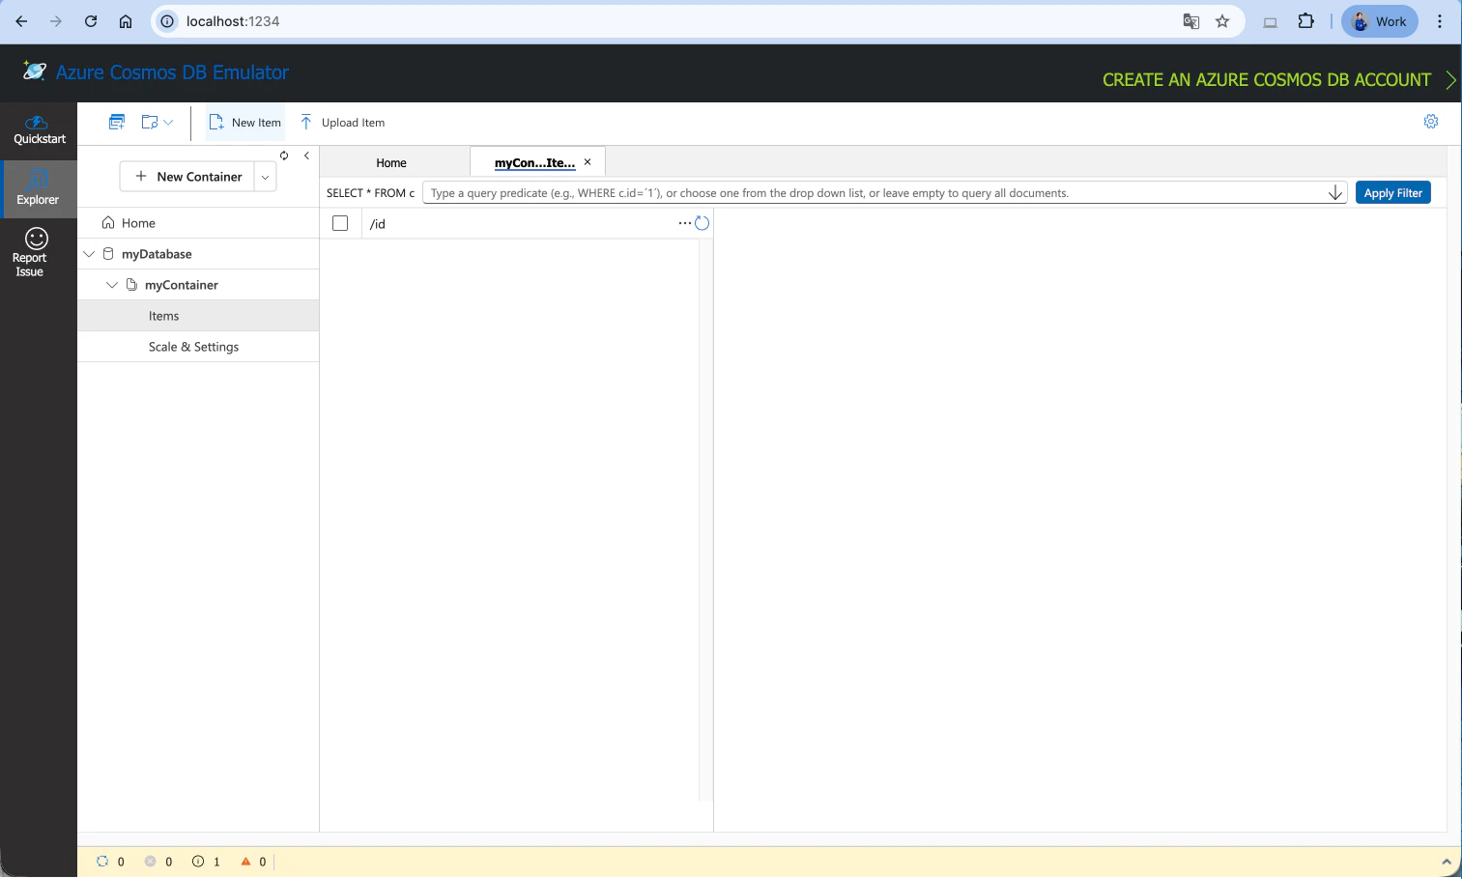Collapse the resource tree panel

[306, 156]
